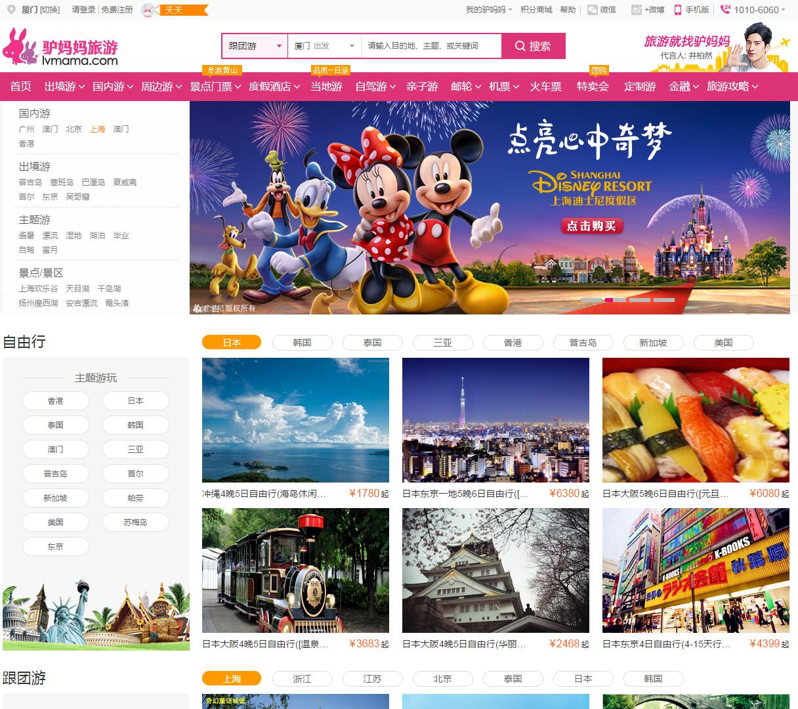Select the first banner slide indicator
The height and width of the screenshot is (709, 798).
coord(591,300)
